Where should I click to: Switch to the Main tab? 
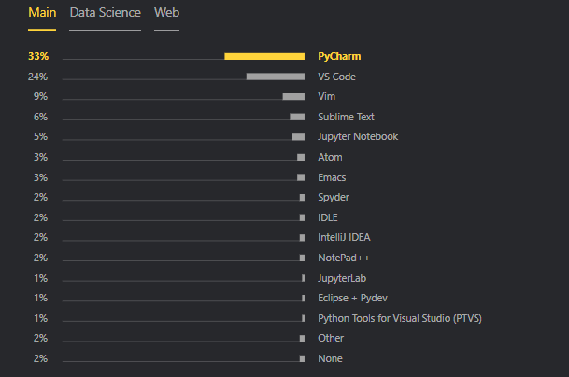pos(42,13)
